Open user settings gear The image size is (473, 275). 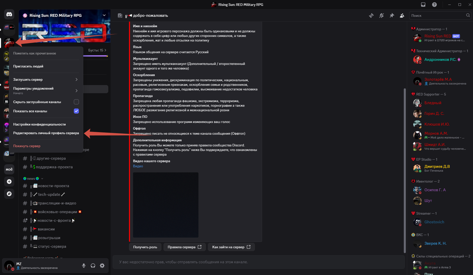coord(102,266)
